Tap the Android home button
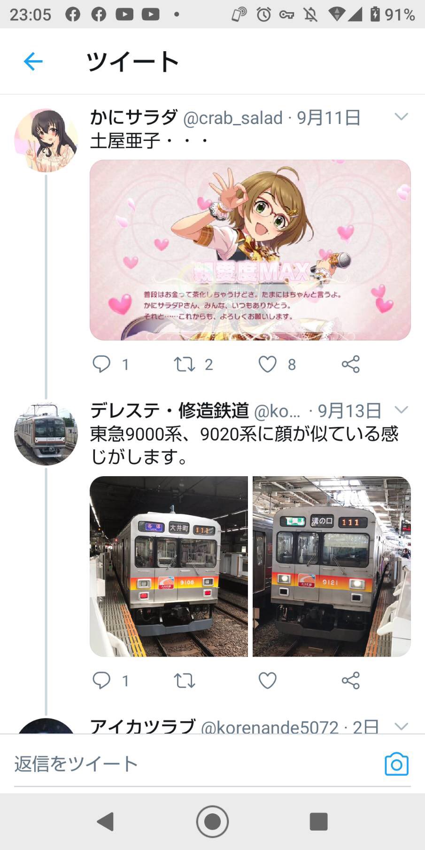 212,822
